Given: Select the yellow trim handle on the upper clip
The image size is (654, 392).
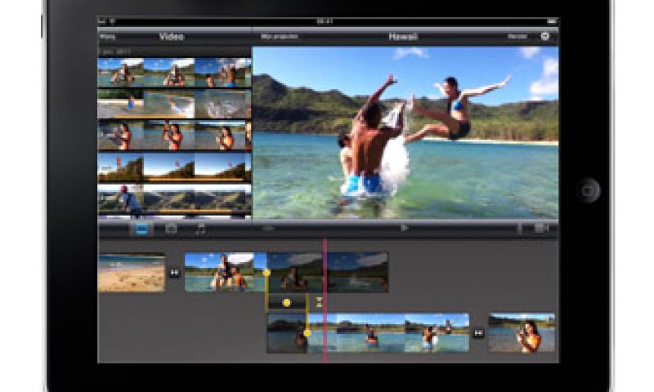Looking at the screenshot, I should [x=267, y=273].
